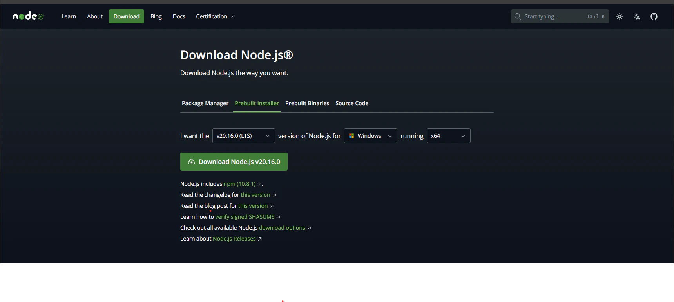Image resolution: width=674 pixels, height=302 pixels.
Task: Open the language translation icon menu
Action: (x=637, y=16)
